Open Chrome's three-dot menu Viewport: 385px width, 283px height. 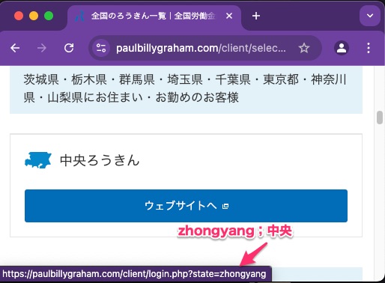(369, 48)
